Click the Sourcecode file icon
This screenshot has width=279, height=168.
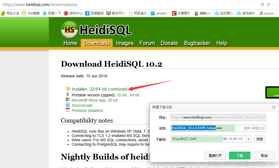point(68,105)
